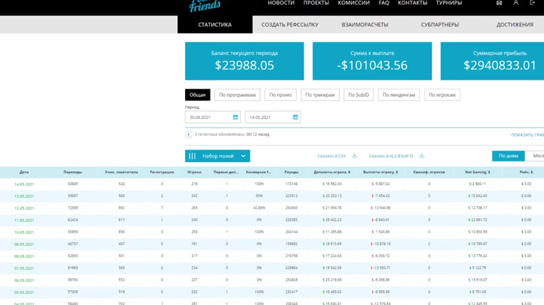The width and height of the screenshot is (544, 305).
Task: Select the Общая statistics filter
Action: pyautogui.click(x=197, y=95)
